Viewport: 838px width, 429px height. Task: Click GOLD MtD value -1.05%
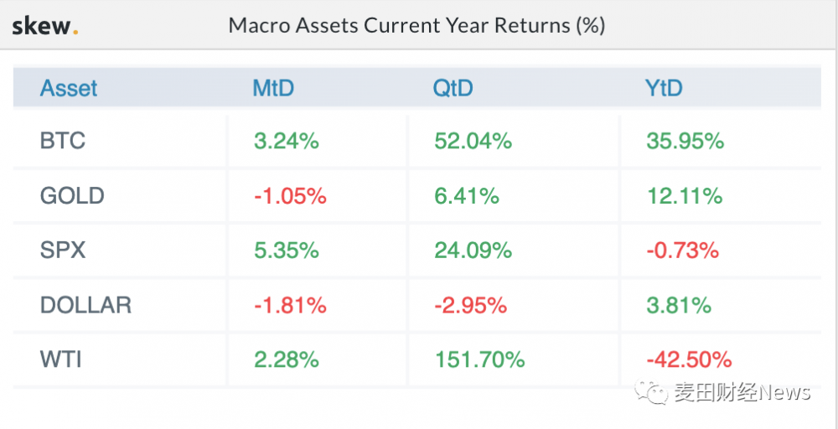coord(289,196)
